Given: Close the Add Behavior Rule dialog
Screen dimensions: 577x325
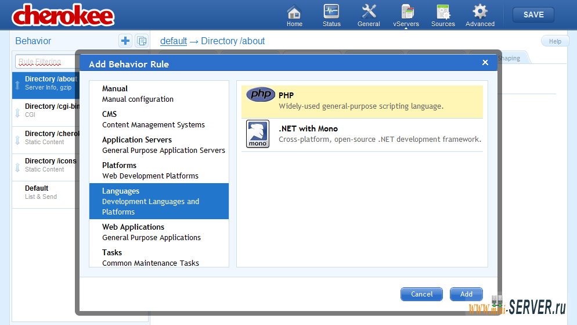Looking at the screenshot, I should pos(485,63).
